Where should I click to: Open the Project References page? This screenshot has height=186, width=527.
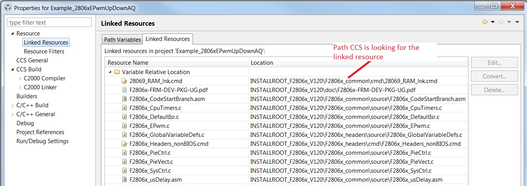click(40, 132)
